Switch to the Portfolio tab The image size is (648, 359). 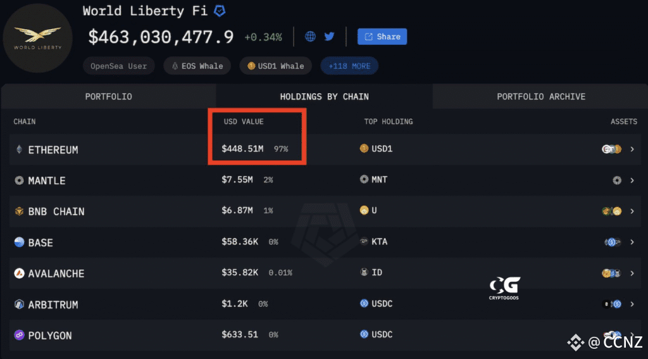click(x=109, y=97)
